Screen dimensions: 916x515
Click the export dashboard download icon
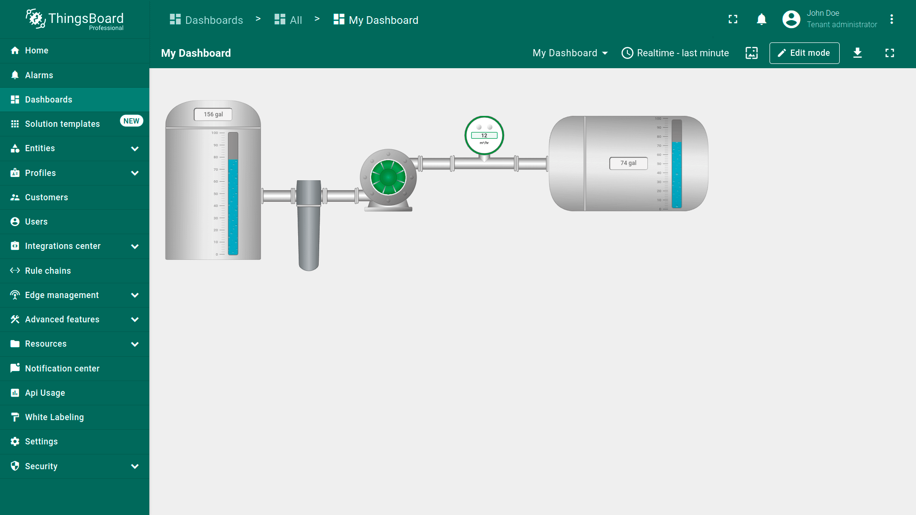click(x=857, y=53)
